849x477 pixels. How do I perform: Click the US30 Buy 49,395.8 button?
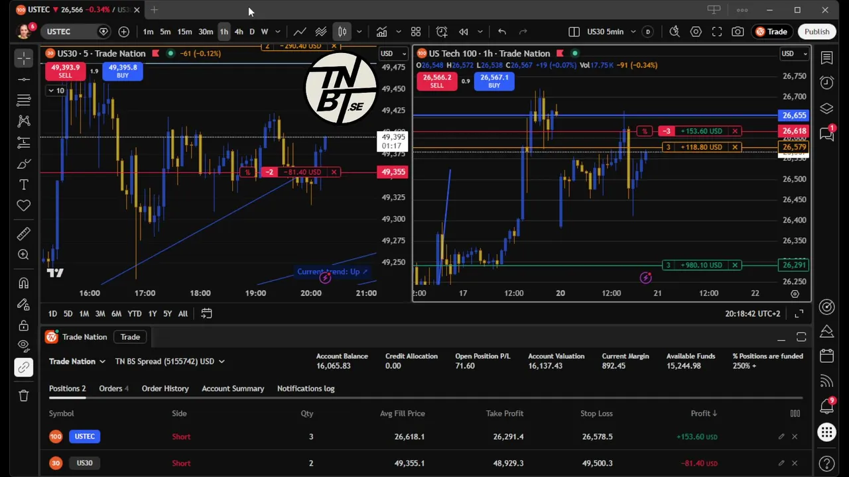(x=123, y=71)
